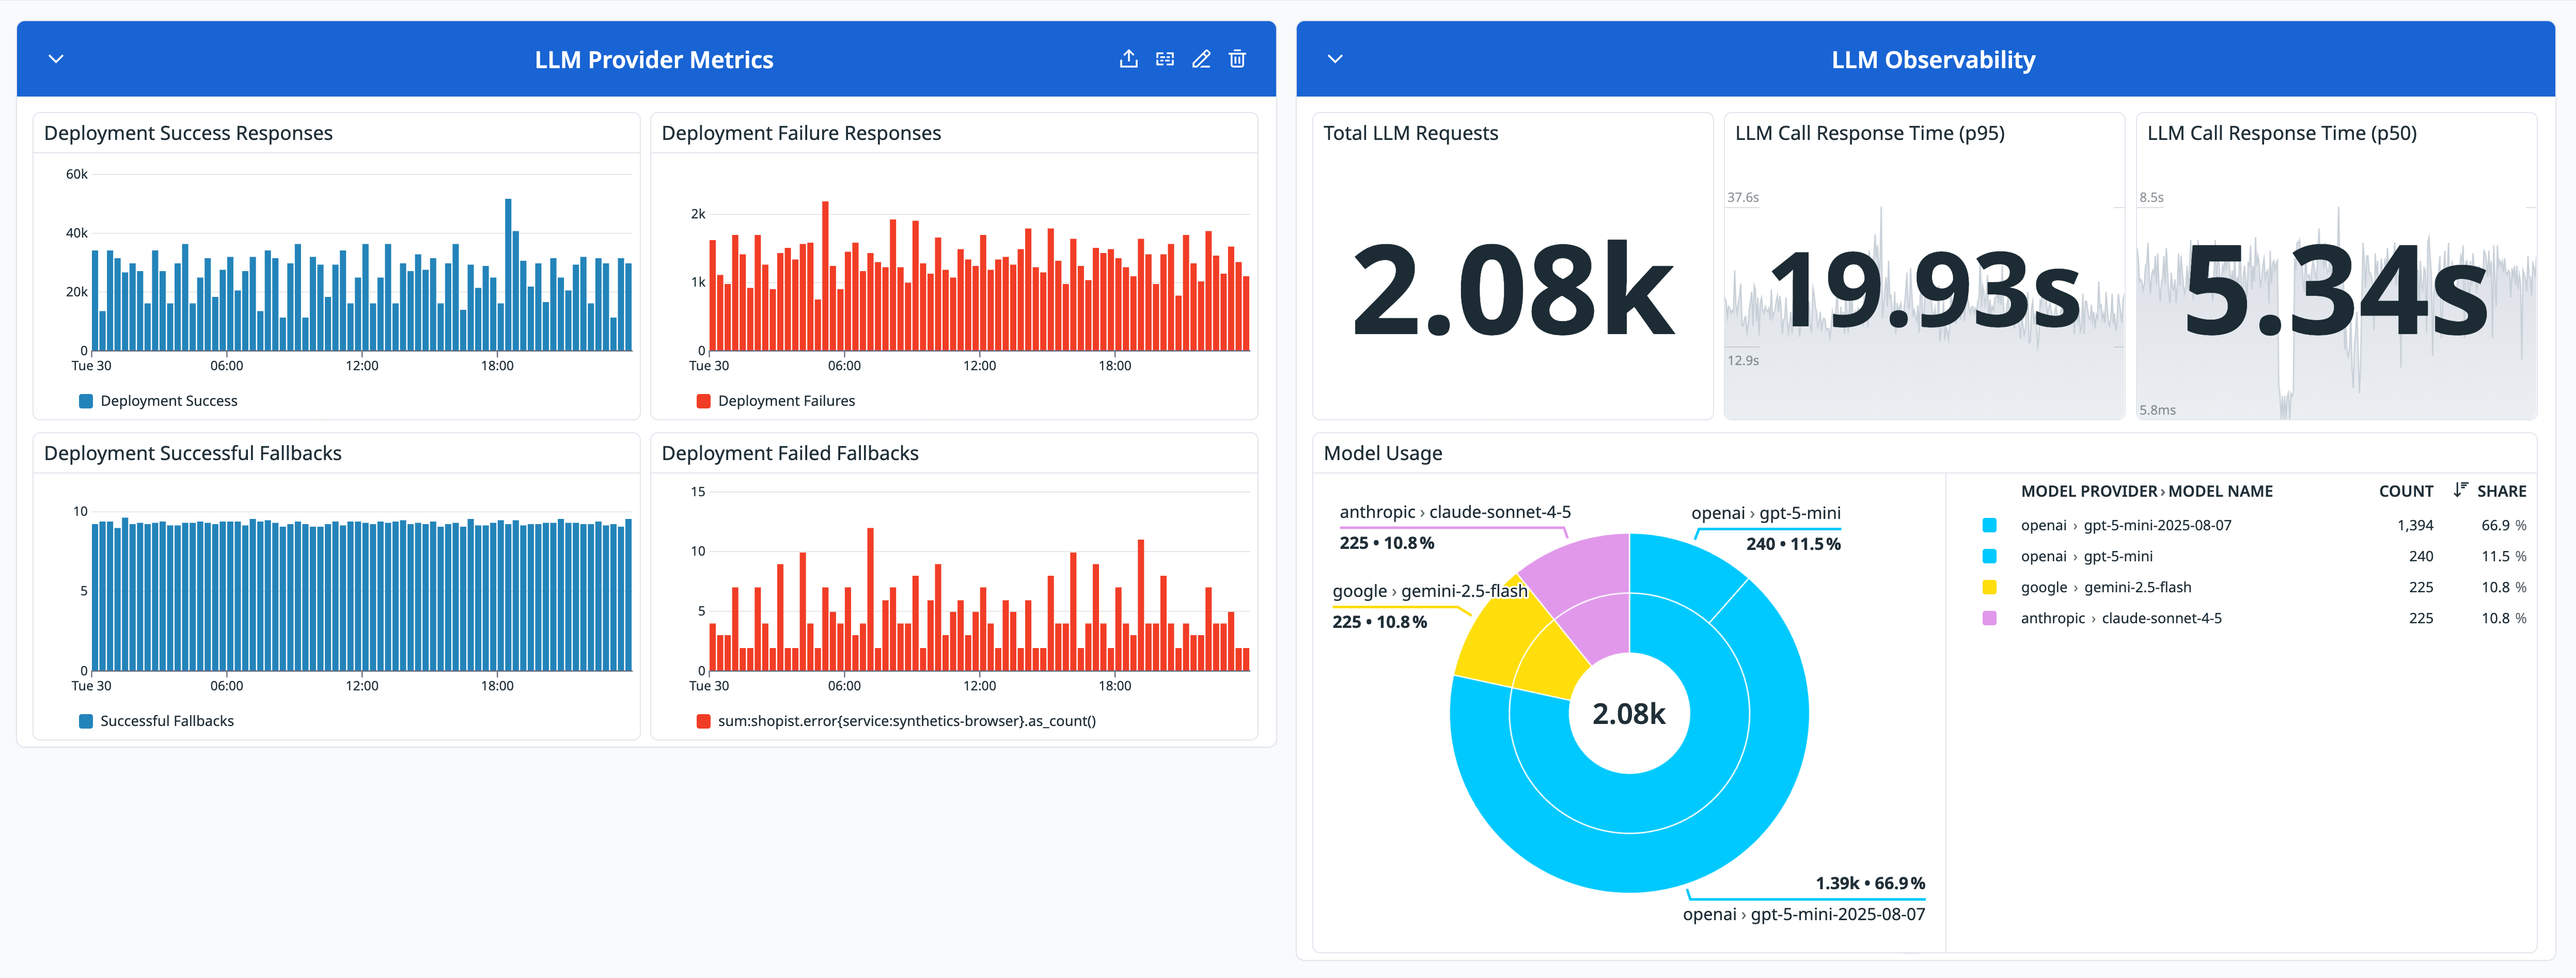Viewport: 2576px width, 978px height.
Task: Click the Successful Fallbacks legend label
Action: click(166, 721)
